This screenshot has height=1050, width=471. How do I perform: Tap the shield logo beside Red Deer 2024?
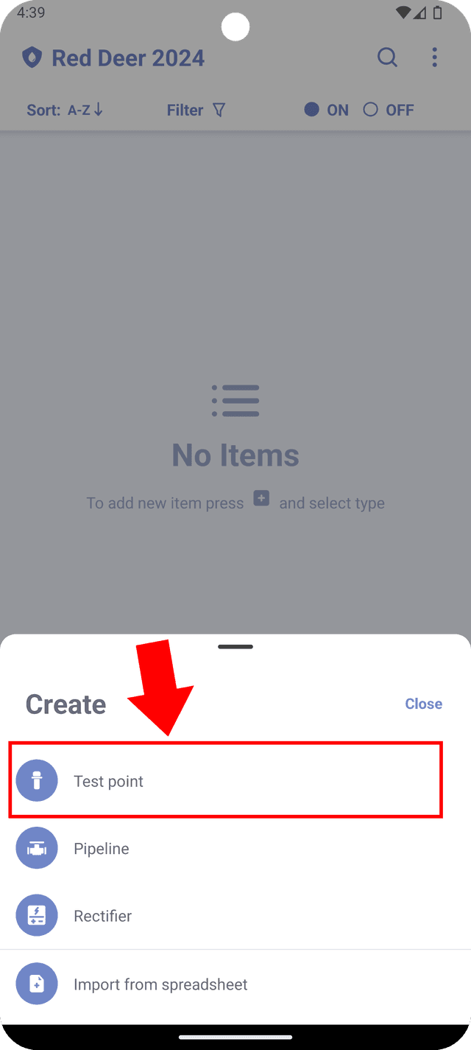[32, 57]
